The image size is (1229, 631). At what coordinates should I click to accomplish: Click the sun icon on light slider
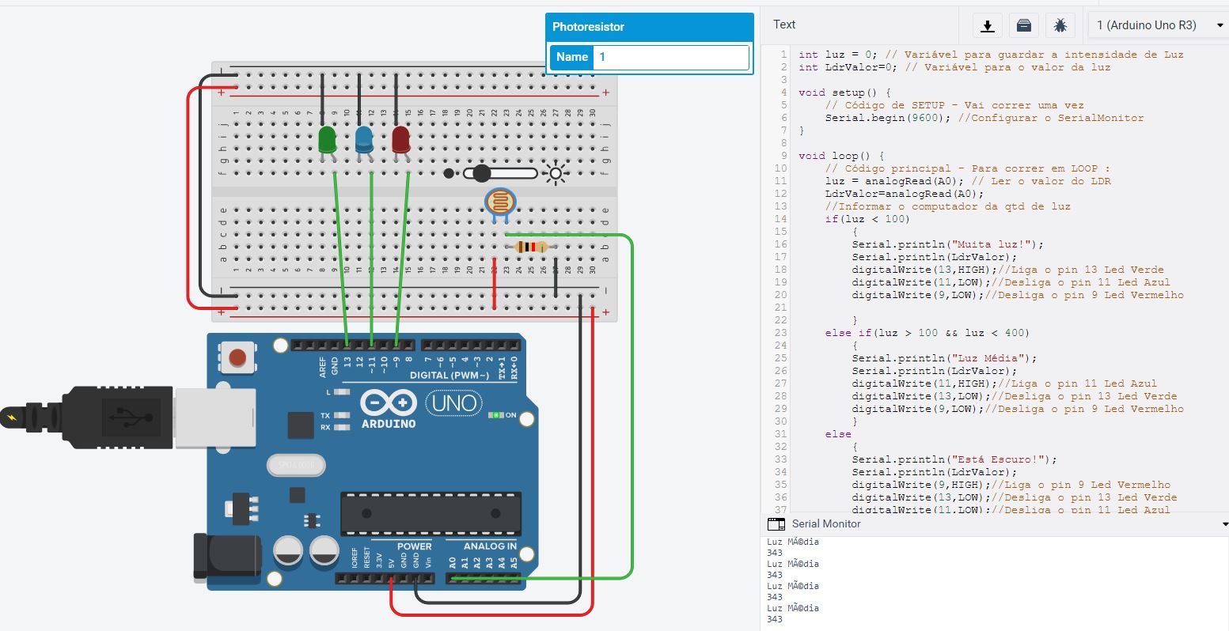556,173
